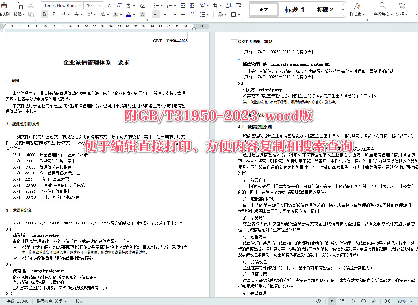Activate the ink pen in the status bar

click(374, 301)
